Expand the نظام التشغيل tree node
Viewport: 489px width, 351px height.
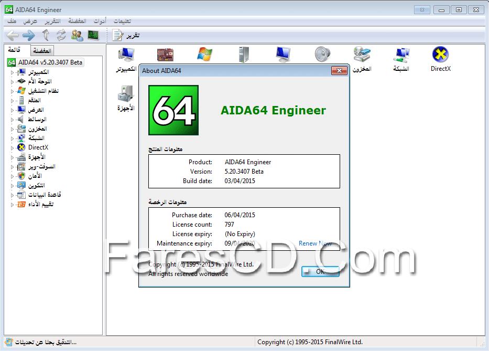point(12,91)
